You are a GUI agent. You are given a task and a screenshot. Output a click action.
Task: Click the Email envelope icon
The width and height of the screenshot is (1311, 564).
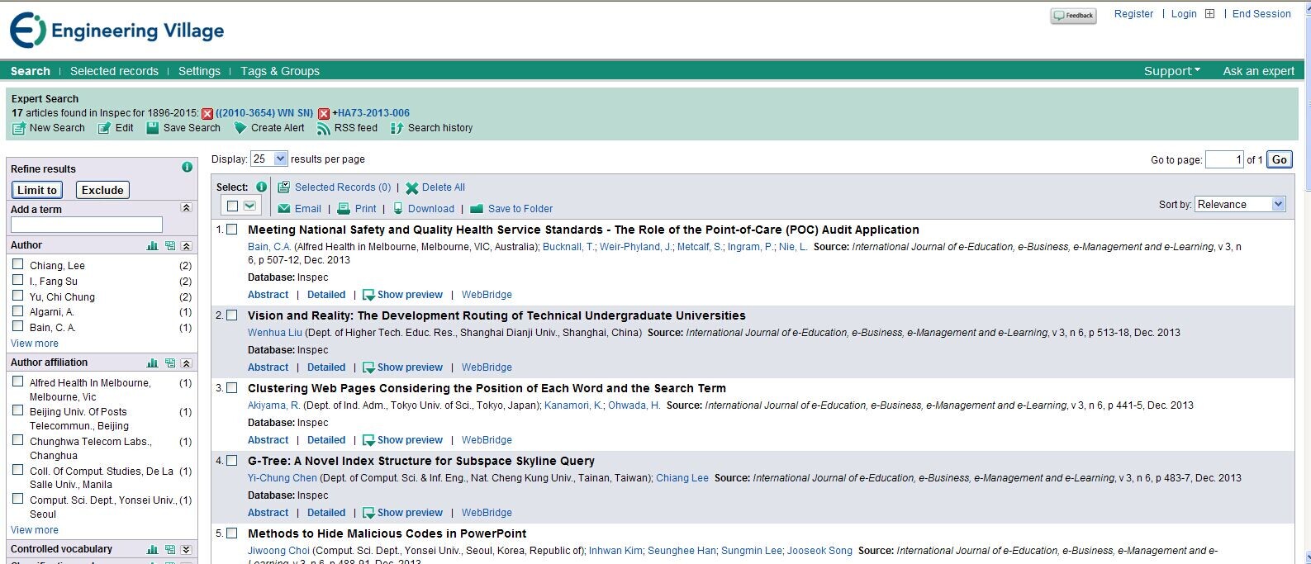click(x=284, y=209)
